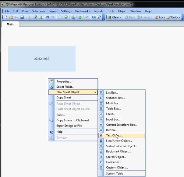Expand the Clear button dropdown arrow
Screen dimensions: 184x177
coord(121,17)
